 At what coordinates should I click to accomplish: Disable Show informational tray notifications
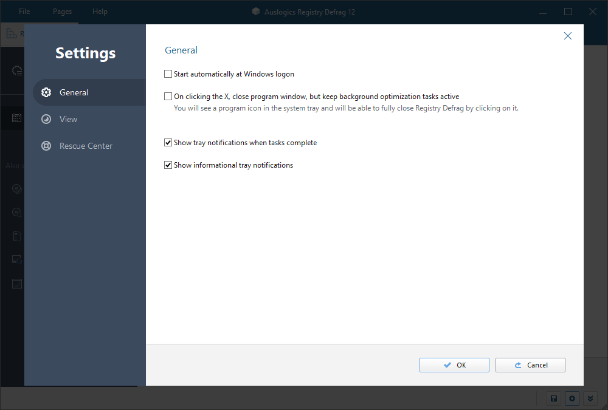pyautogui.click(x=168, y=165)
